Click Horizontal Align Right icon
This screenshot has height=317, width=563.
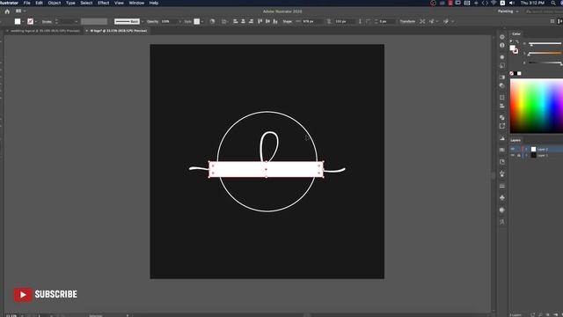[251, 21]
